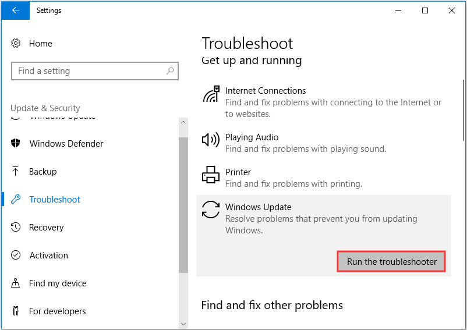Image resolution: width=467 pixels, height=330 pixels.
Task: Click inside the Find a setting box
Action: click(x=87, y=71)
